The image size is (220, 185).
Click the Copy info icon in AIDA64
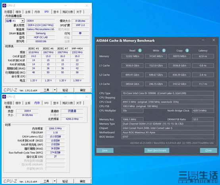pos(187,50)
